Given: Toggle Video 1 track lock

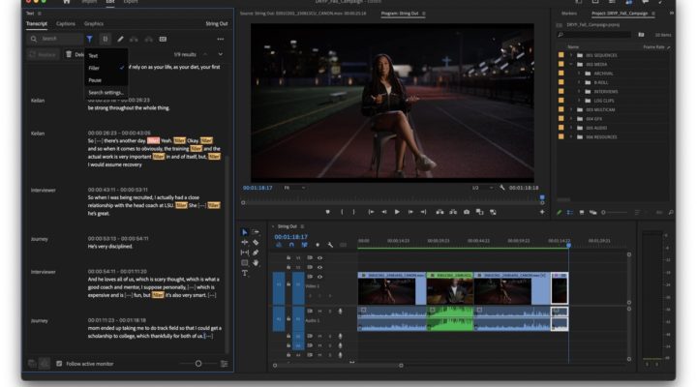Looking at the screenshot, I should 288,284.
